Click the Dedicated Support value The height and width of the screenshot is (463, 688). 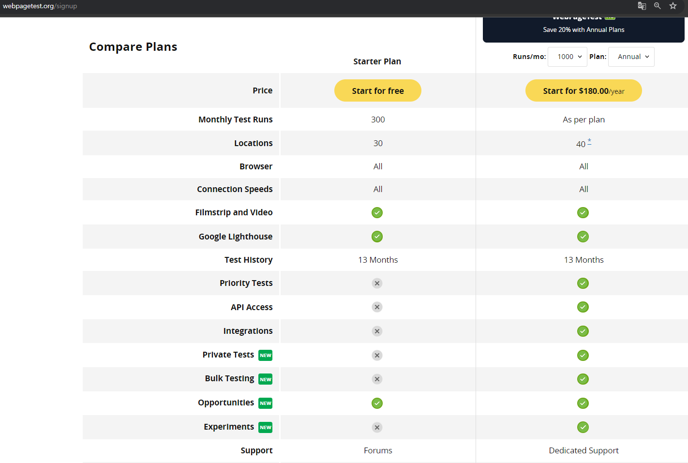[x=583, y=450]
